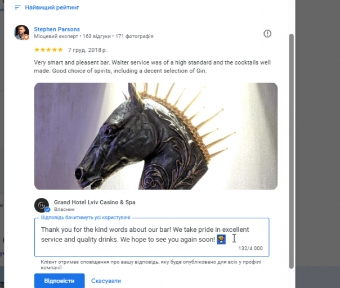Click inside the owner reply text field

[151, 237]
